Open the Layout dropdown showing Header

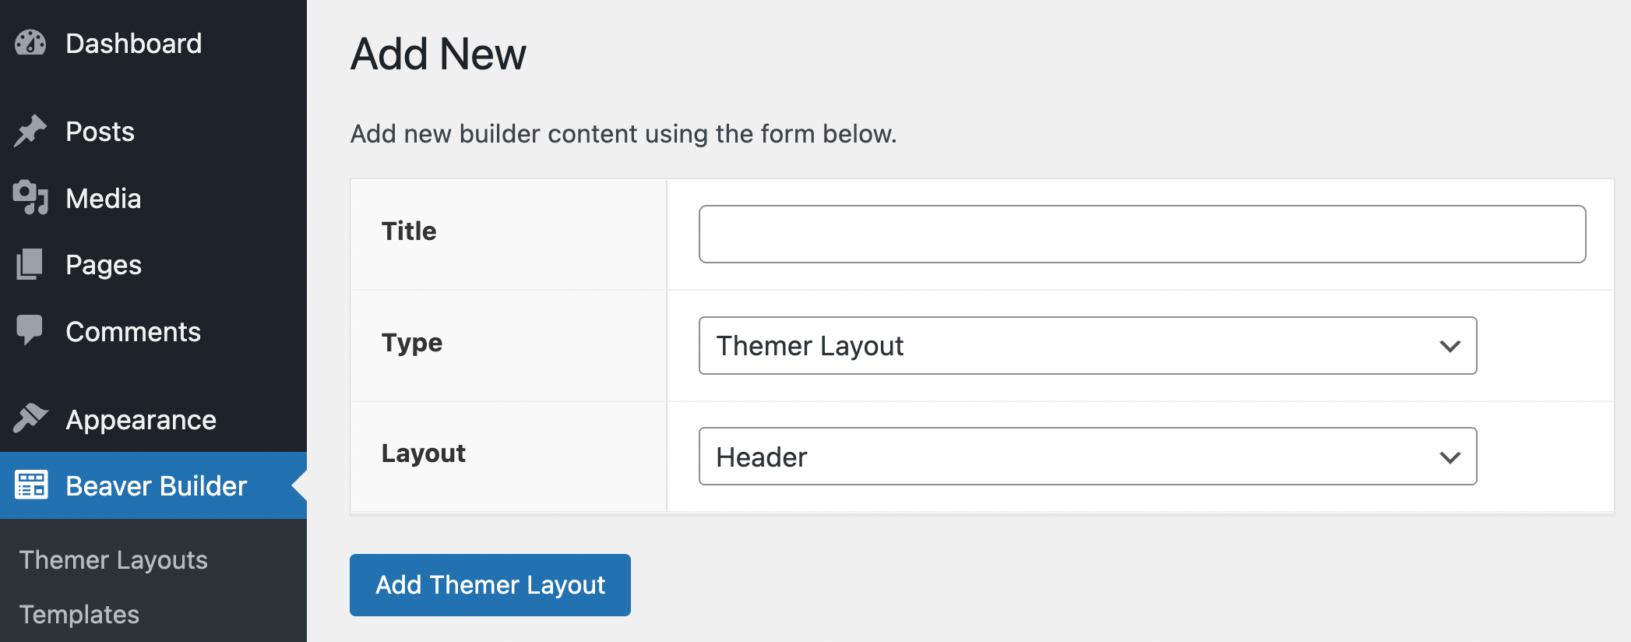tap(1075, 457)
